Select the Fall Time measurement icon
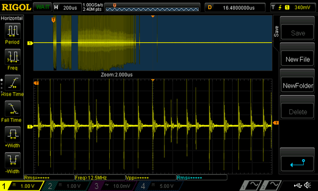The height and width of the screenshot is (191, 318). click(x=13, y=108)
